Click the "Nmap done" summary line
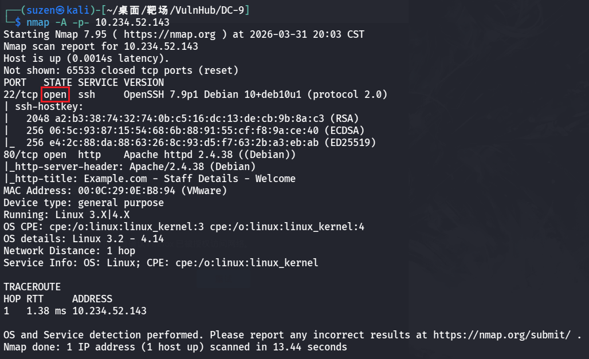 [175, 347]
